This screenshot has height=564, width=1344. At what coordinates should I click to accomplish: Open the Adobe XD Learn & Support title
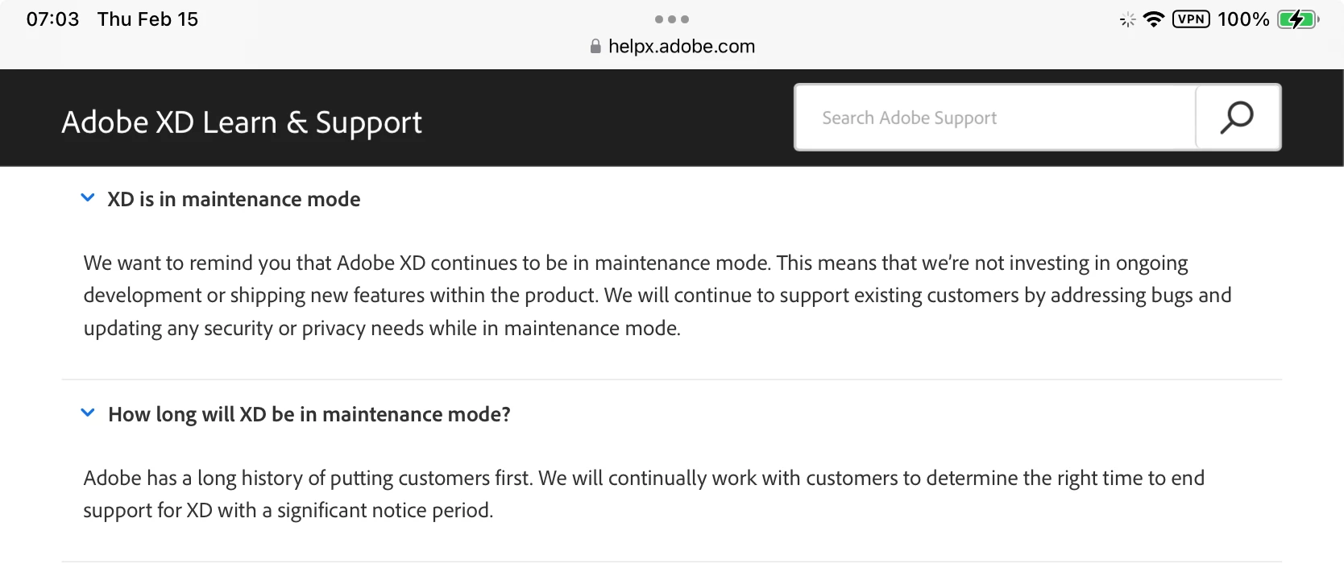point(242,122)
